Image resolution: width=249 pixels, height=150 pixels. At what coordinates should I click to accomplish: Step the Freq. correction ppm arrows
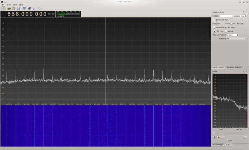tap(238, 35)
